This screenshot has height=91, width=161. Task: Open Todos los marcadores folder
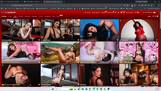coord(154,8)
